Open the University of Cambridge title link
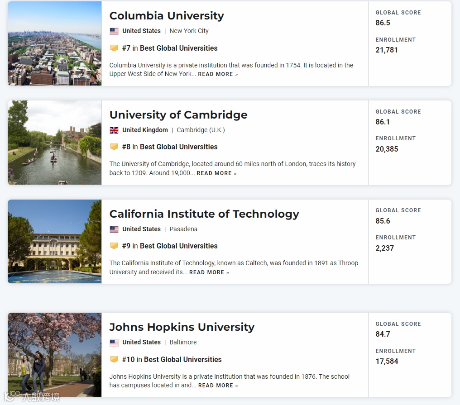Viewport: 460px width, 405px height. tap(178, 115)
